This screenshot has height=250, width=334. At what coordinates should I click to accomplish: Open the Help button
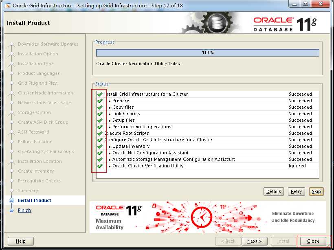(21, 241)
